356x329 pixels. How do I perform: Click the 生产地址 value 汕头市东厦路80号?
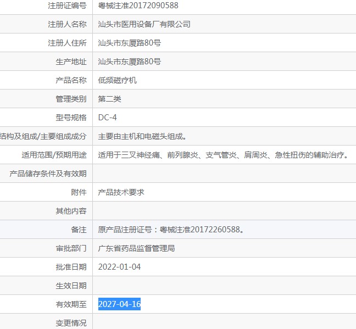(130, 62)
